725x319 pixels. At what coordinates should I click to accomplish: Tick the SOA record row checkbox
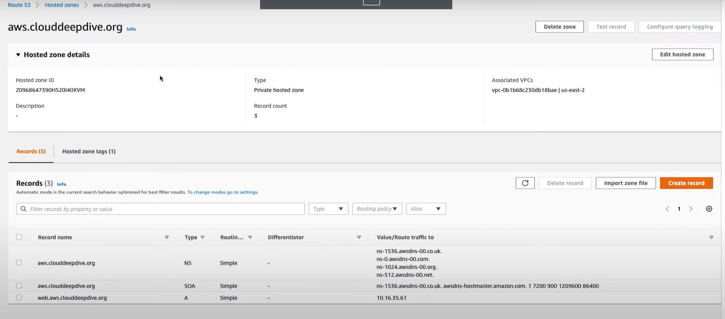[x=19, y=286]
